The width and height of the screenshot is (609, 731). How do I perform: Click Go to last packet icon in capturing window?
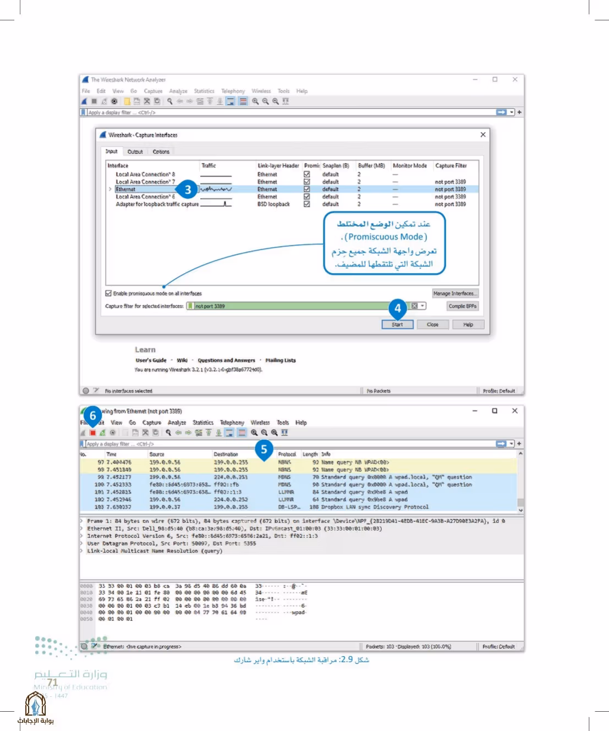point(218,433)
